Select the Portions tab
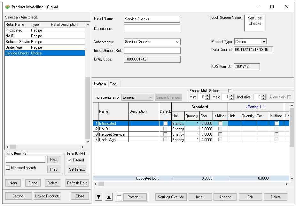 pyautogui.click(x=100, y=83)
